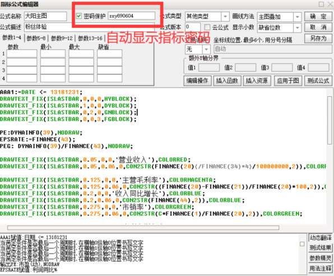Click the vertical scrollbar of the code editor
The image size is (334, 276).
pyautogui.click(x=330, y=120)
